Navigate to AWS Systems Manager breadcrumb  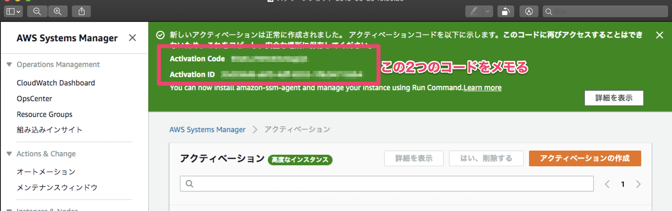[x=207, y=129]
